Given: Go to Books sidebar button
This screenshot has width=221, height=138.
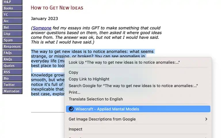Looking at the screenshot, I should (x=12, y=8).
